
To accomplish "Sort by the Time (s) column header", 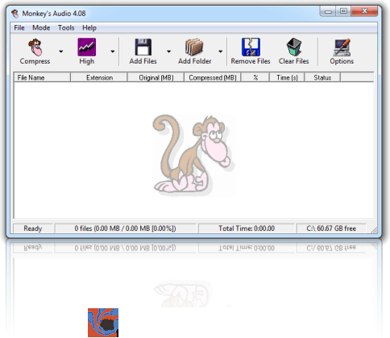I will click(x=287, y=77).
